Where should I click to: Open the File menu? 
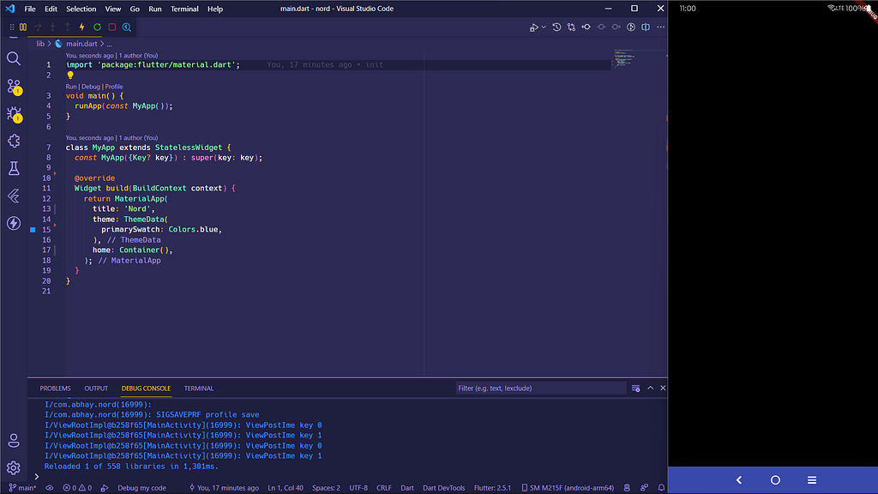(30, 9)
